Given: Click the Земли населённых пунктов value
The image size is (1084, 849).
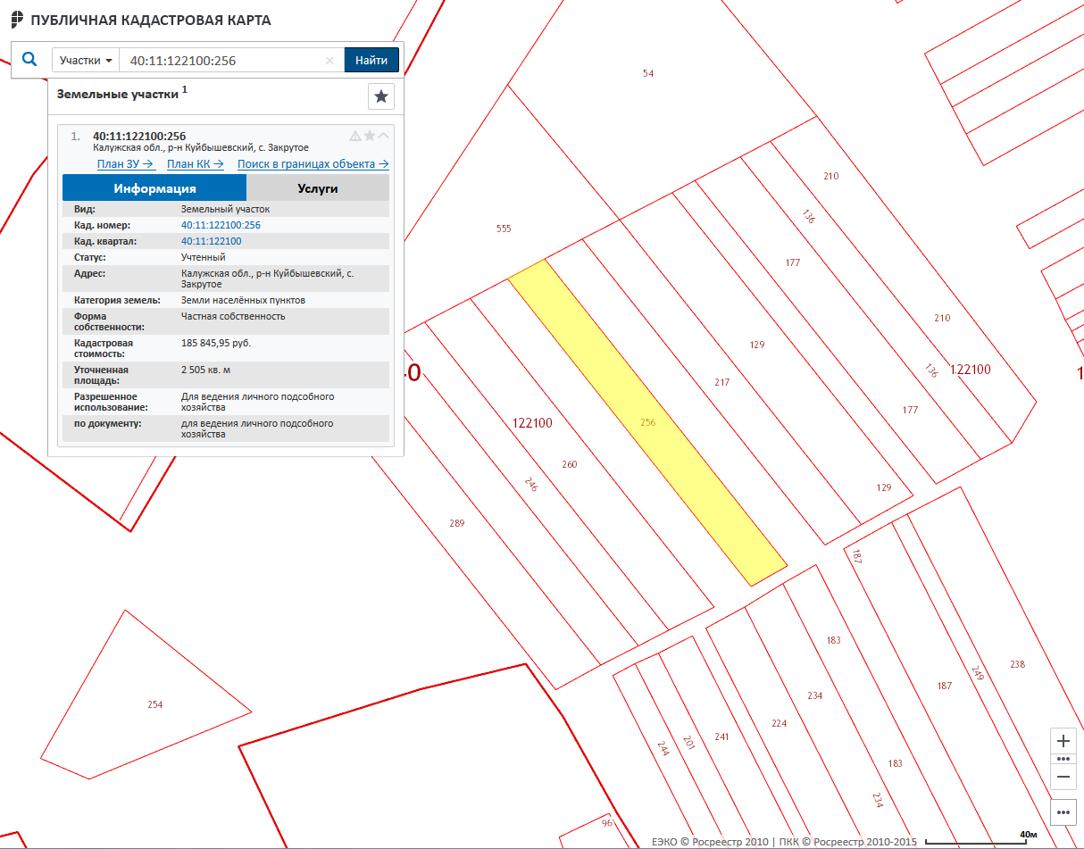Looking at the screenshot, I should 243,300.
